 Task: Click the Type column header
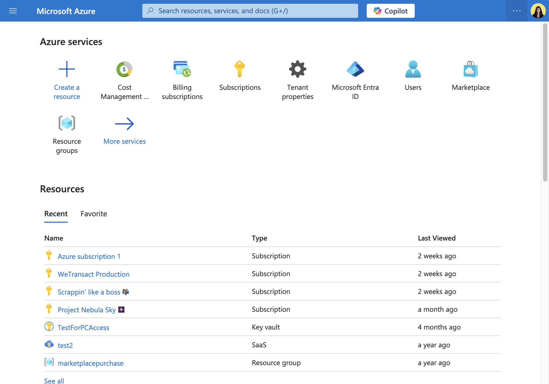(259, 238)
